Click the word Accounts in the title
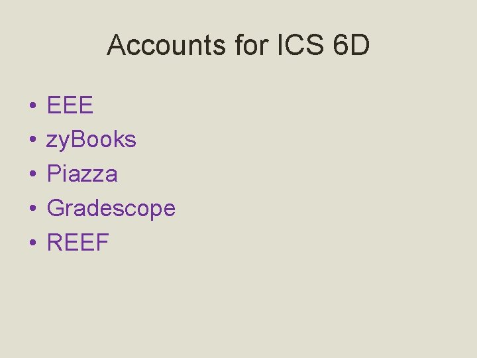This screenshot has width=477, height=358. [x=166, y=45]
